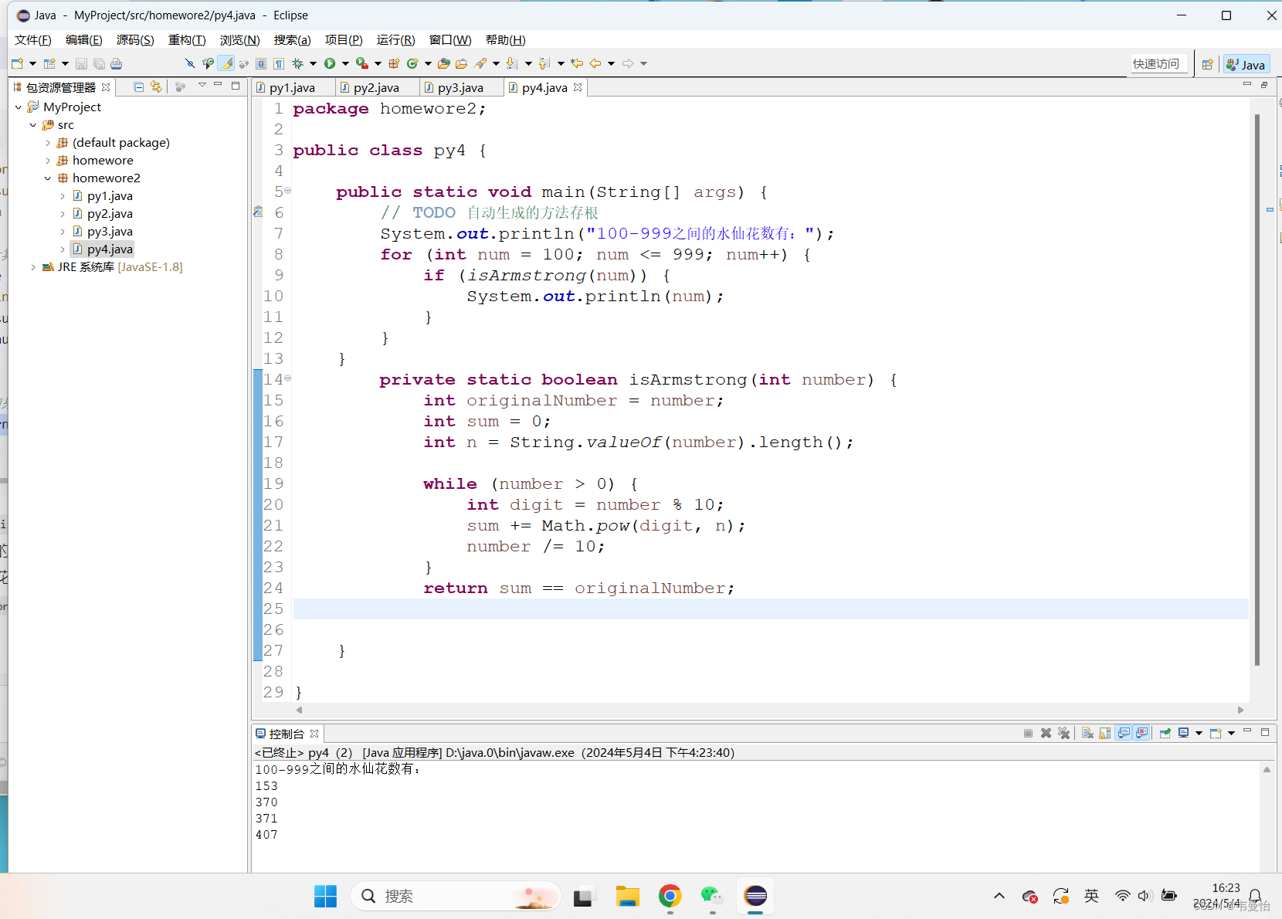Click the Run button in the toolbar

coord(331,63)
